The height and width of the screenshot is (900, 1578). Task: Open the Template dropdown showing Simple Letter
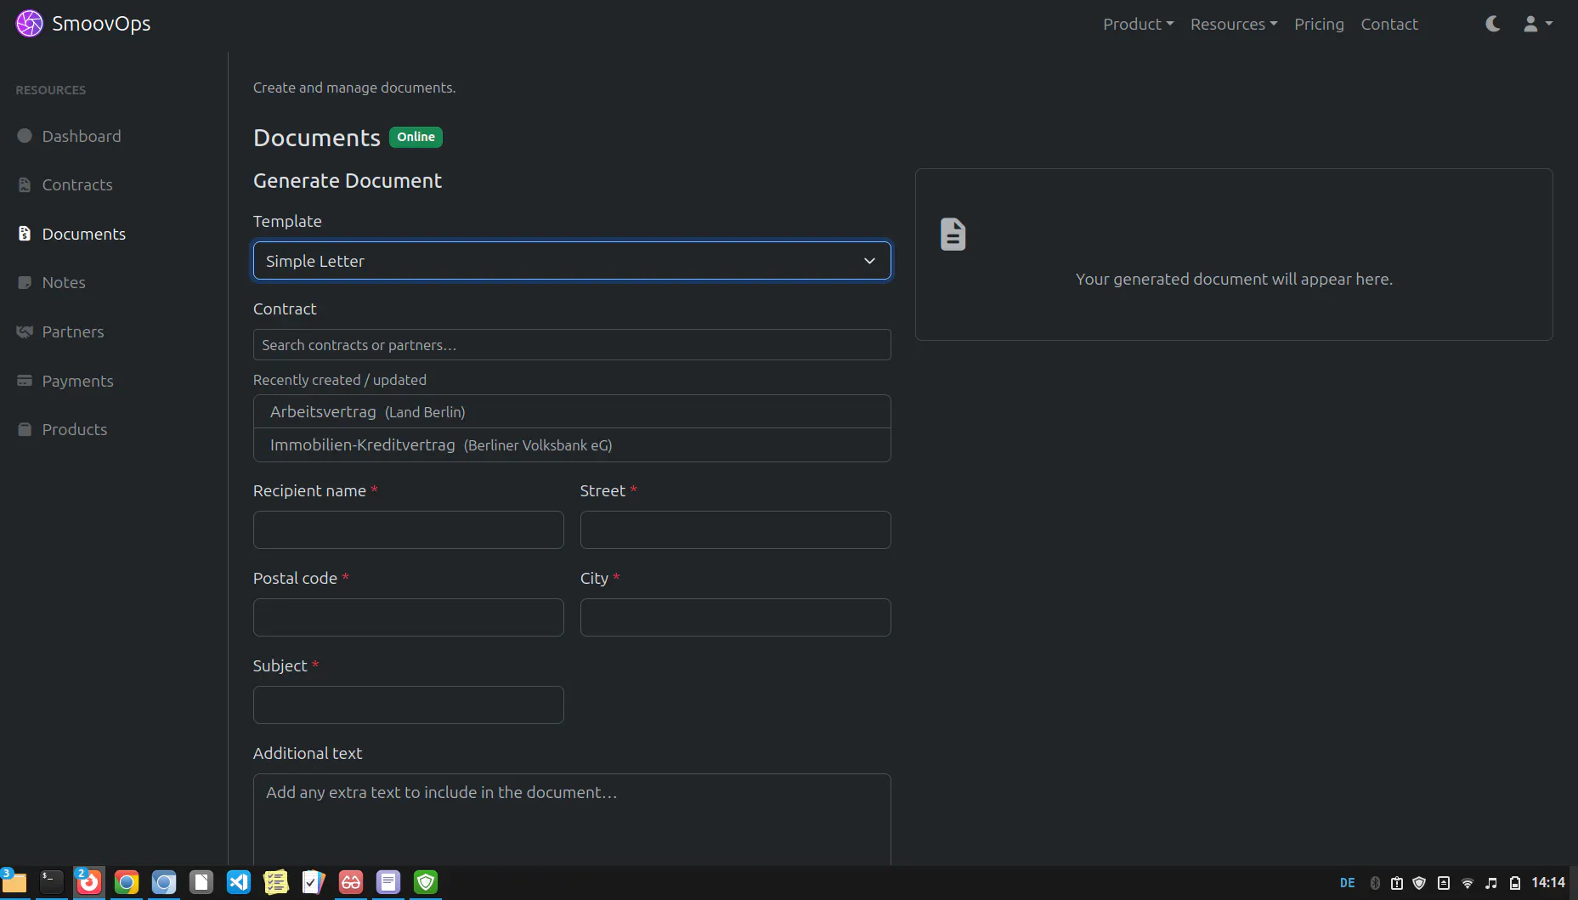click(x=572, y=261)
